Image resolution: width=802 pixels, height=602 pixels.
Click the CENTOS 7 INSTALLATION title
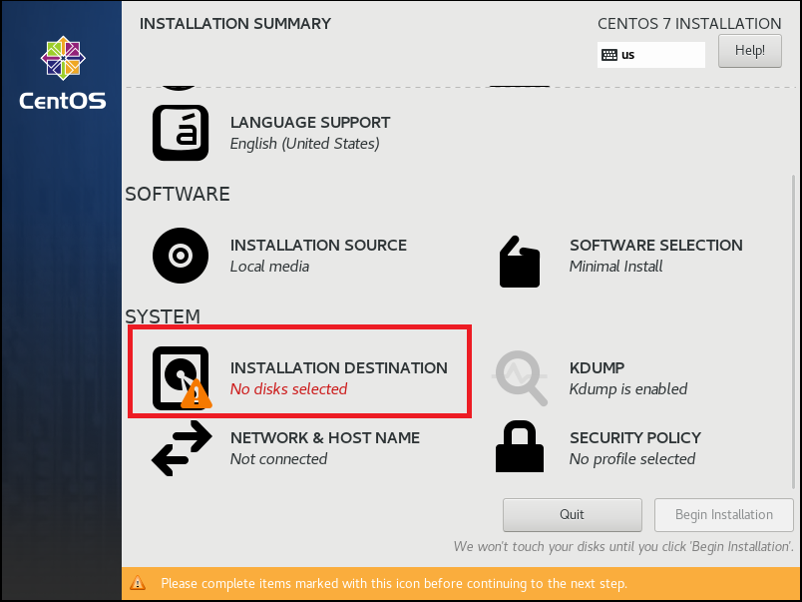pos(689,24)
